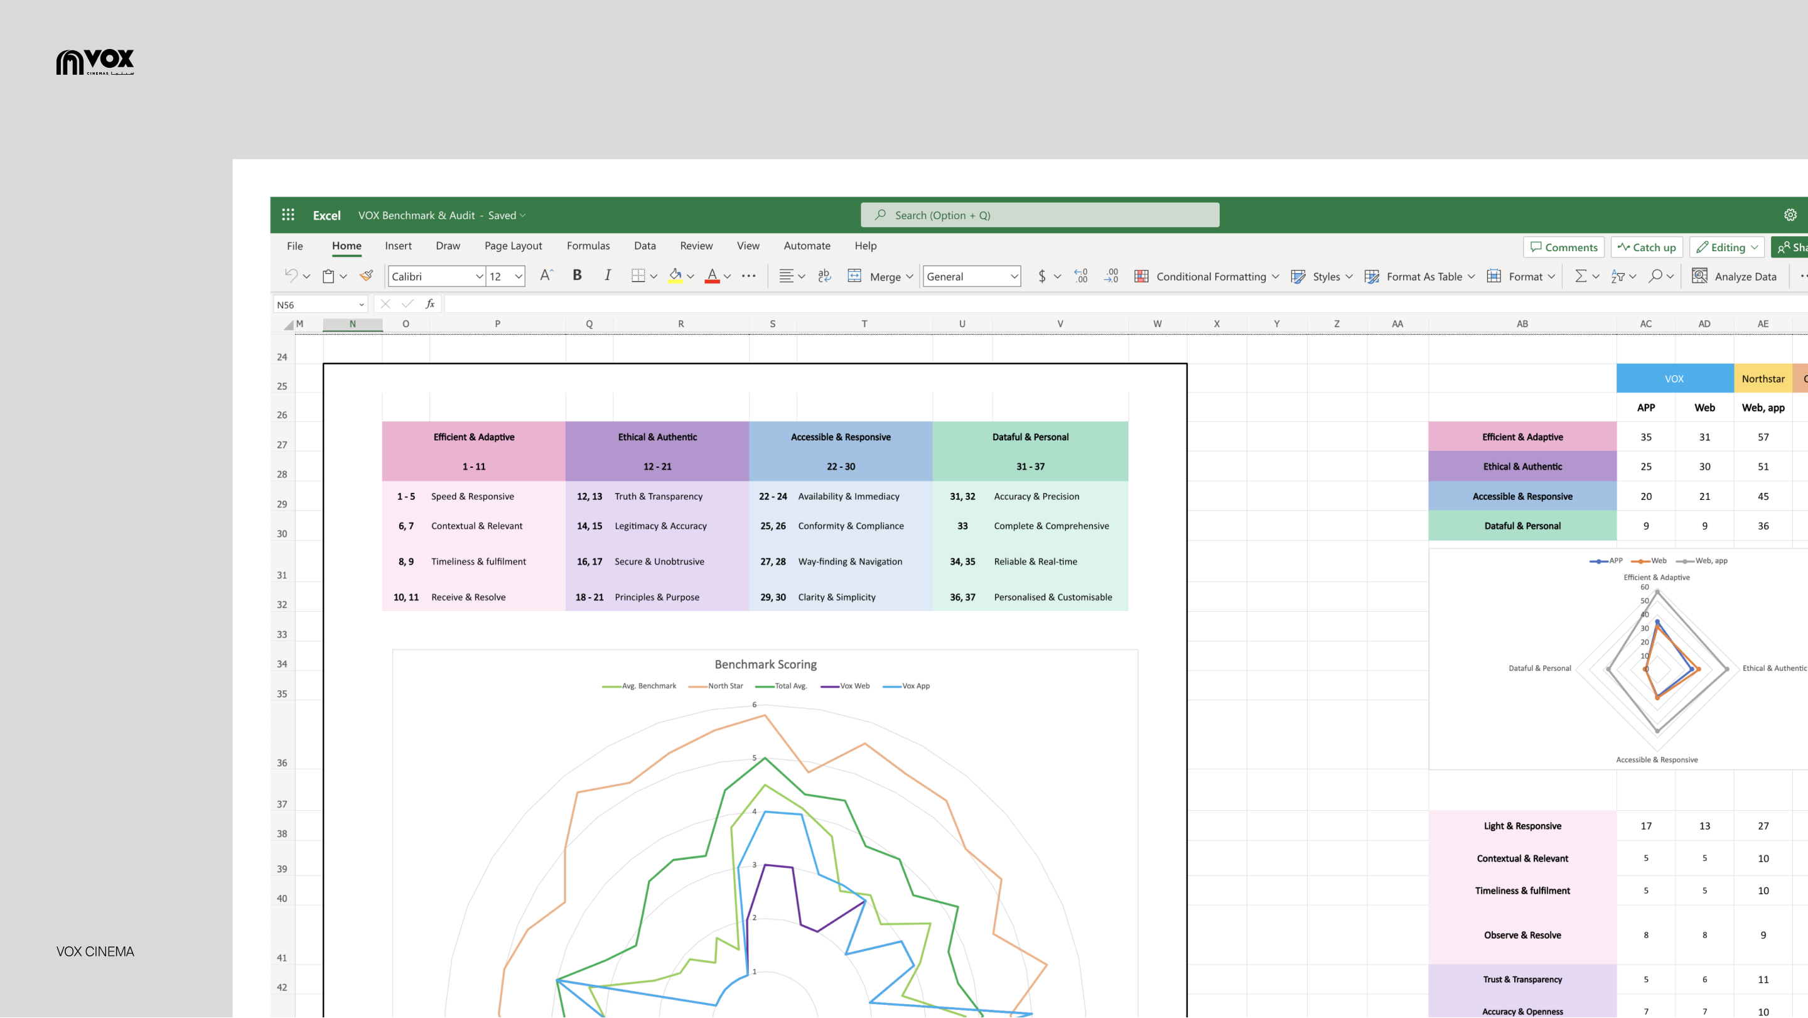
Task: Switch to the Insert tab
Action: (x=398, y=246)
